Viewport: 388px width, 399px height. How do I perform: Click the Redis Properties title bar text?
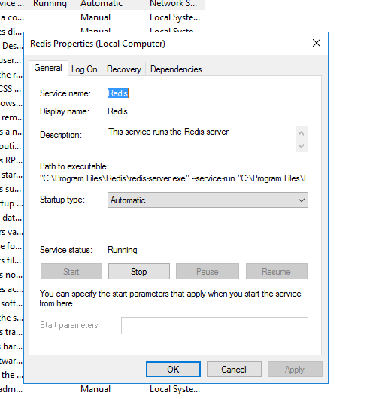pos(98,44)
